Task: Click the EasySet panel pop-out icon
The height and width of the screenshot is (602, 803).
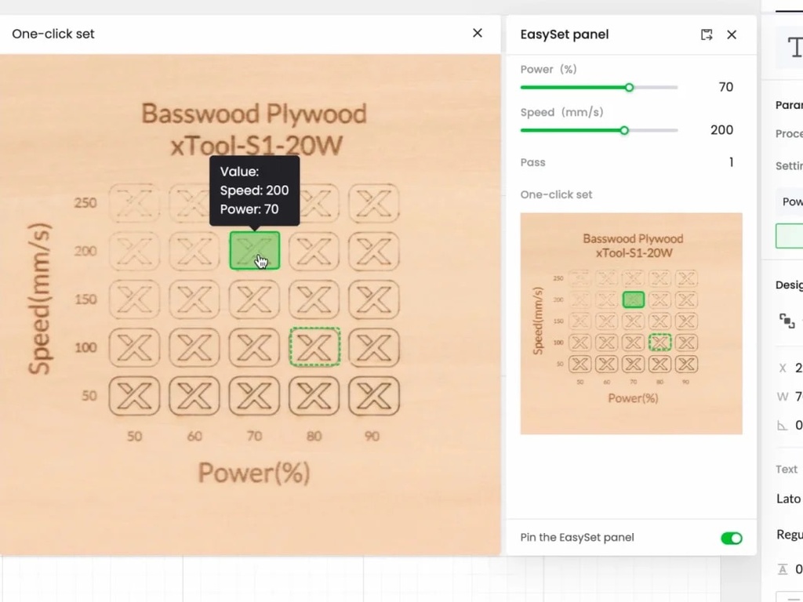Action: pos(707,34)
